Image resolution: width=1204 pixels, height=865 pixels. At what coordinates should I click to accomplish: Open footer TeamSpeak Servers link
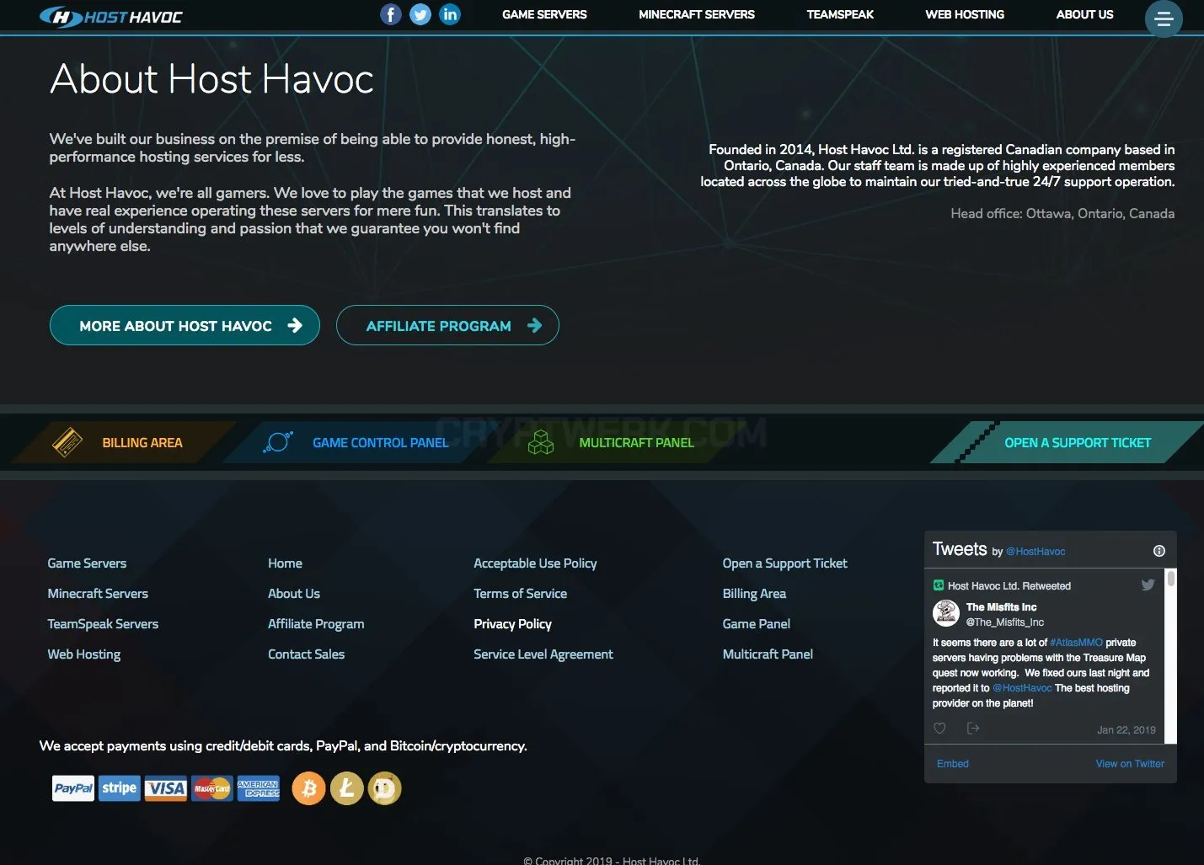(x=103, y=624)
